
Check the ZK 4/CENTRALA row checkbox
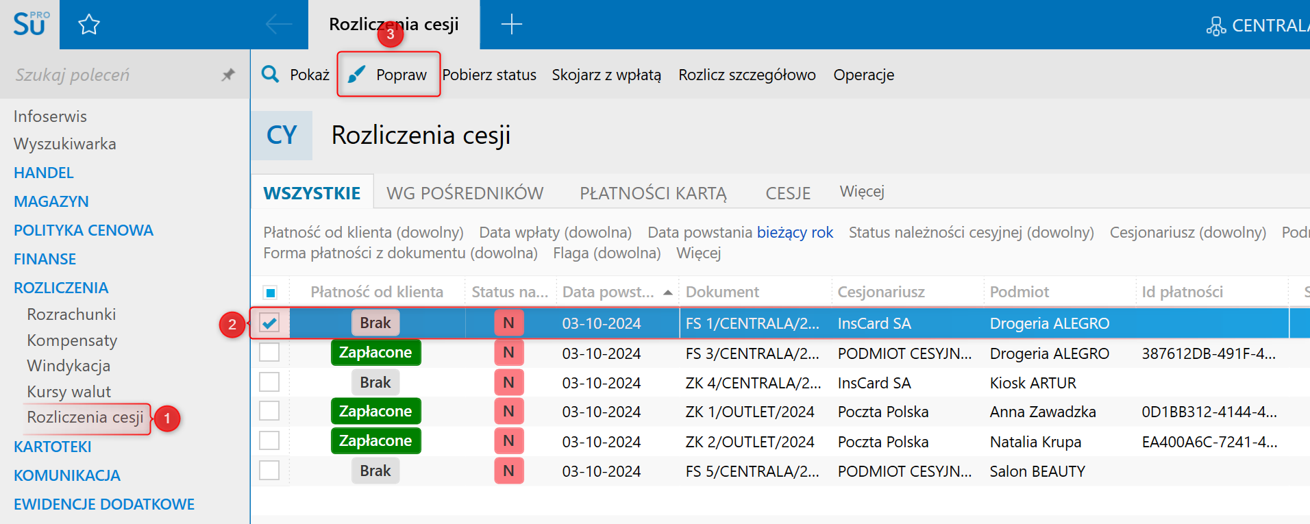click(x=270, y=382)
